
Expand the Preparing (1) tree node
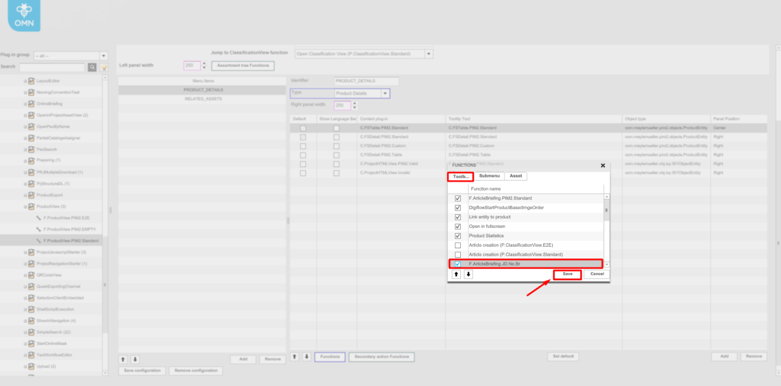point(25,161)
